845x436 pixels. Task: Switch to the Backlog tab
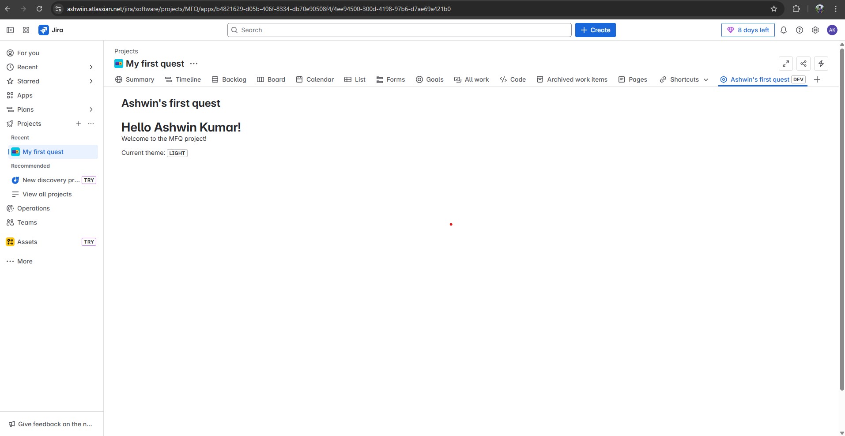pos(229,79)
